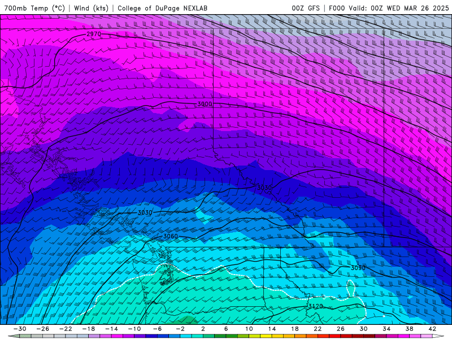Click the 22 colorbar tick label
Image resolution: width=452 pixels, height=339 pixels.
[318, 329]
